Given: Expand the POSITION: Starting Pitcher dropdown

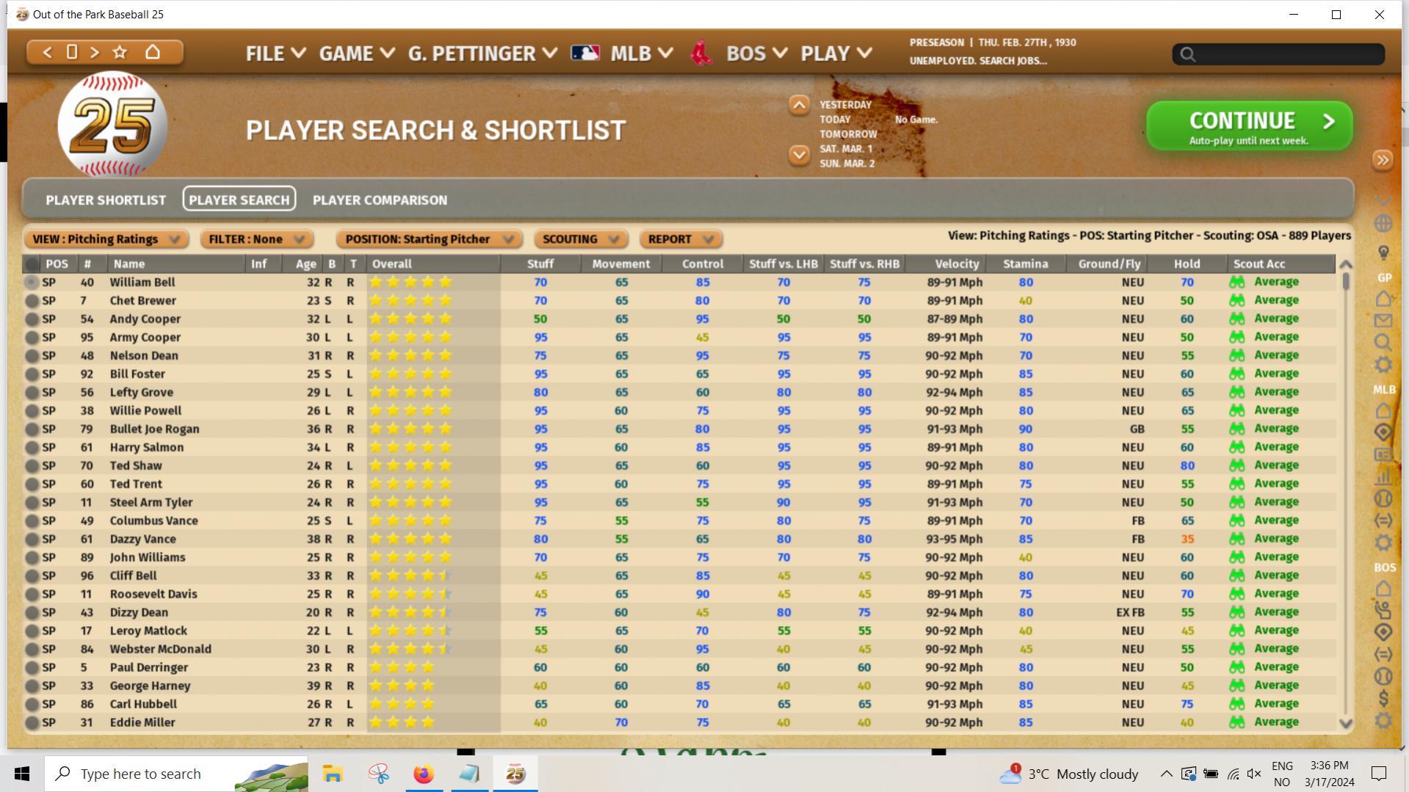Looking at the screenshot, I should pos(429,239).
